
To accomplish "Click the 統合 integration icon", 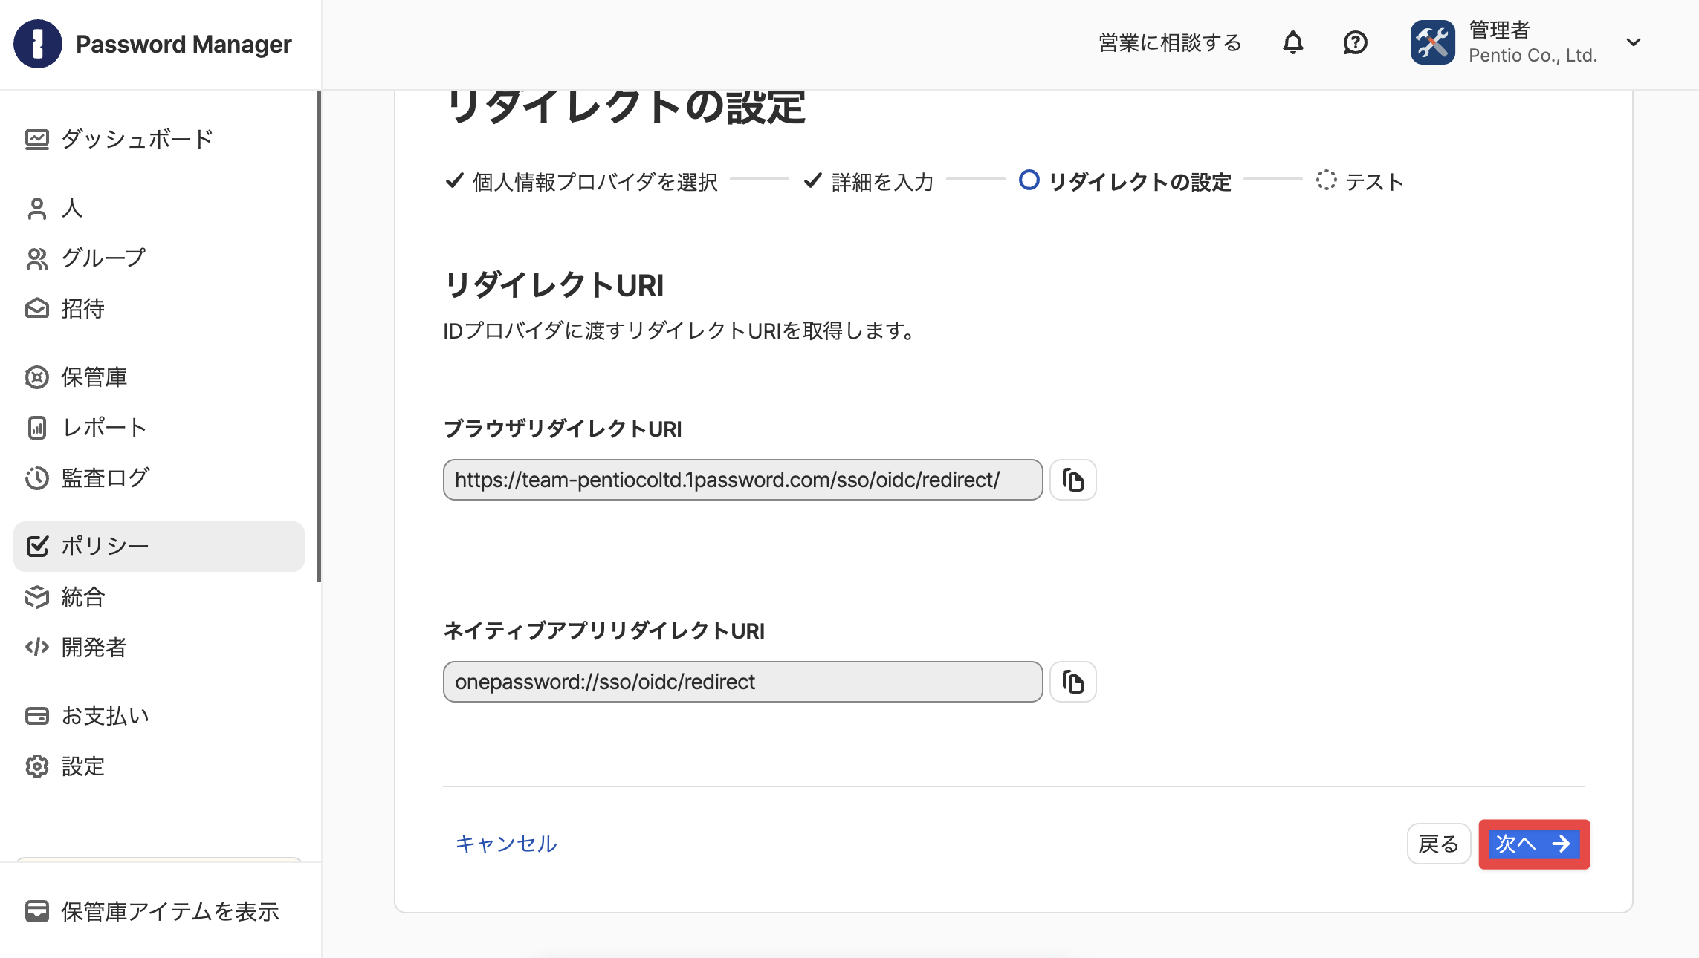I will 37,597.
